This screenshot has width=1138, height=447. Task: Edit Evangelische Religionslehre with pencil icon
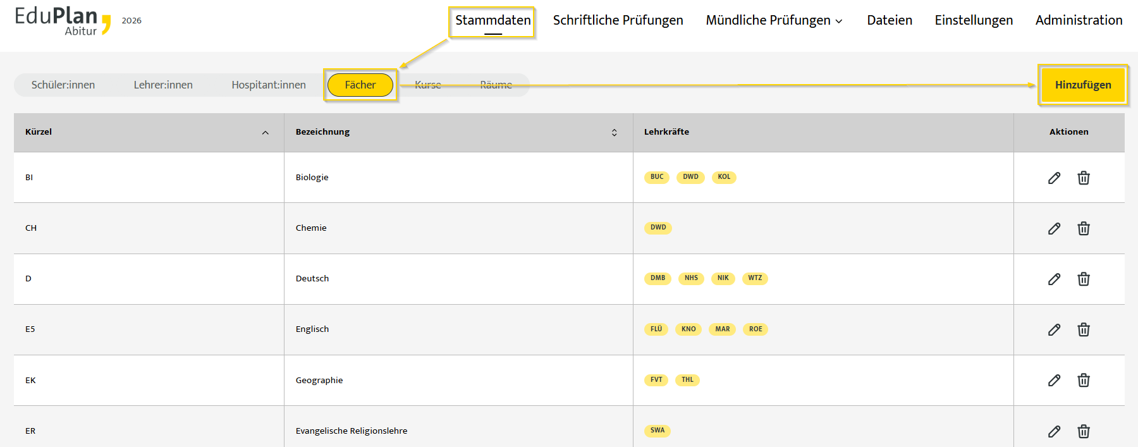click(x=1054, y=431)
